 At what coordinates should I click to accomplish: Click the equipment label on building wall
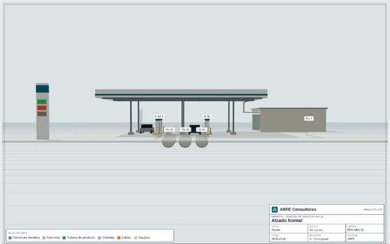(x=309, y=118)
